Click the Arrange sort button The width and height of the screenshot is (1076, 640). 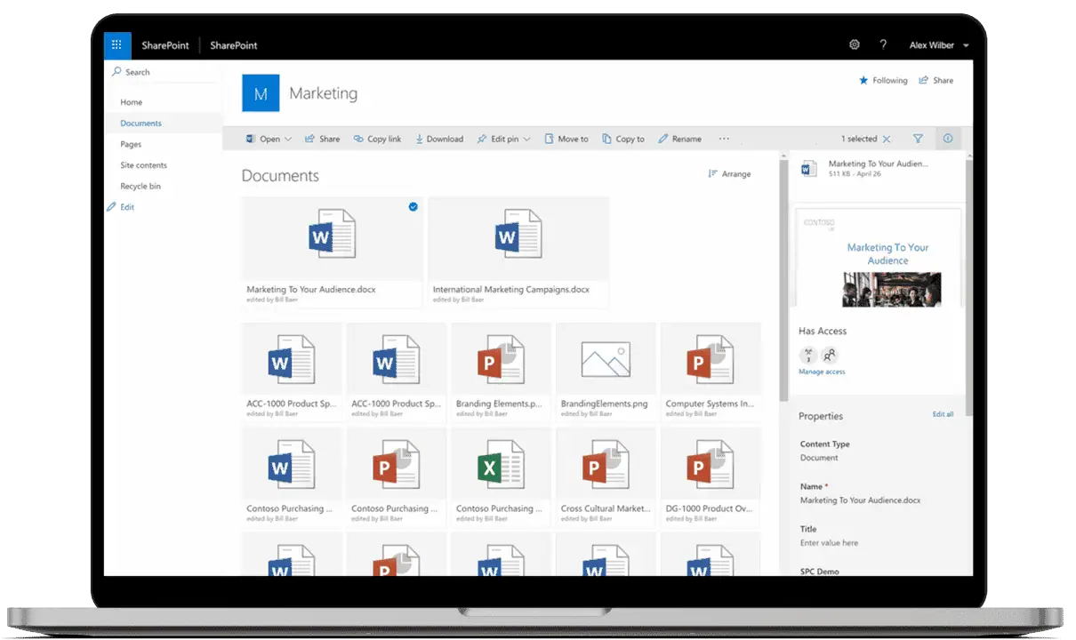[x=729, y=174]
